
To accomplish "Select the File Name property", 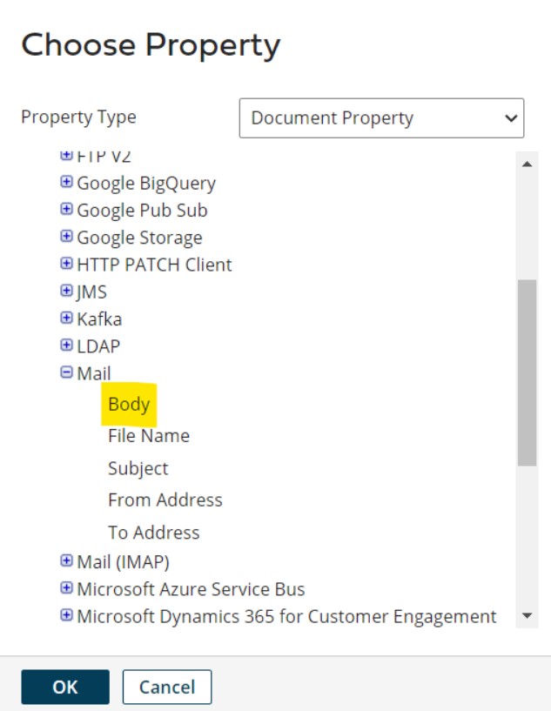I will 148,436.
